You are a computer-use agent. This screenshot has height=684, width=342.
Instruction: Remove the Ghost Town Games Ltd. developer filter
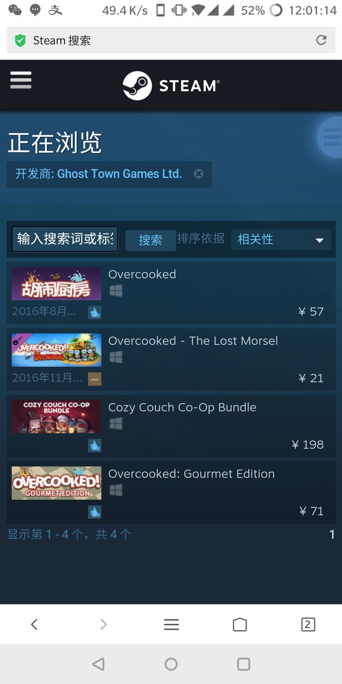tap(199, 174)
